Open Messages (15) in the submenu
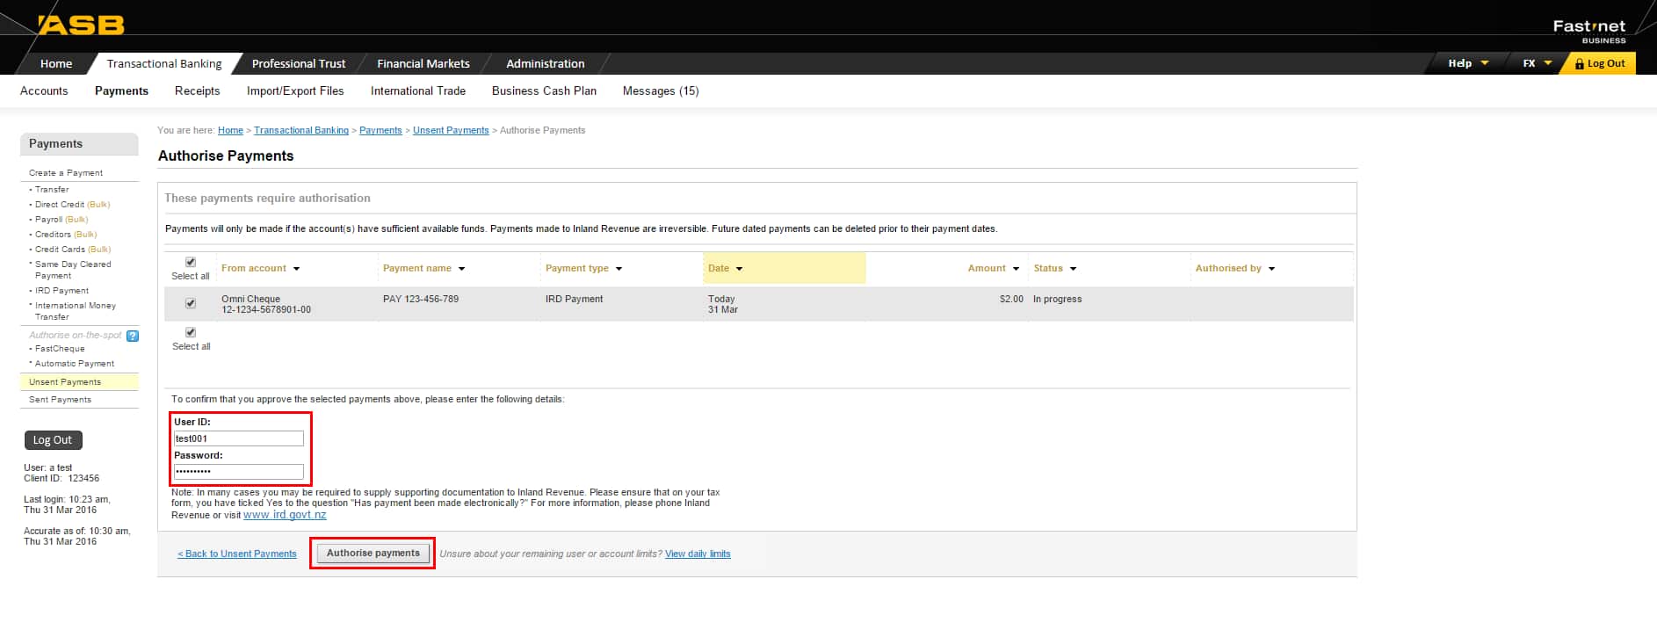 click(x=660, y=91)
